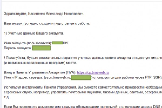Click the line '(и возможных вредоносных программ) месте'
The image size is (162, 108).
point(40,63)
